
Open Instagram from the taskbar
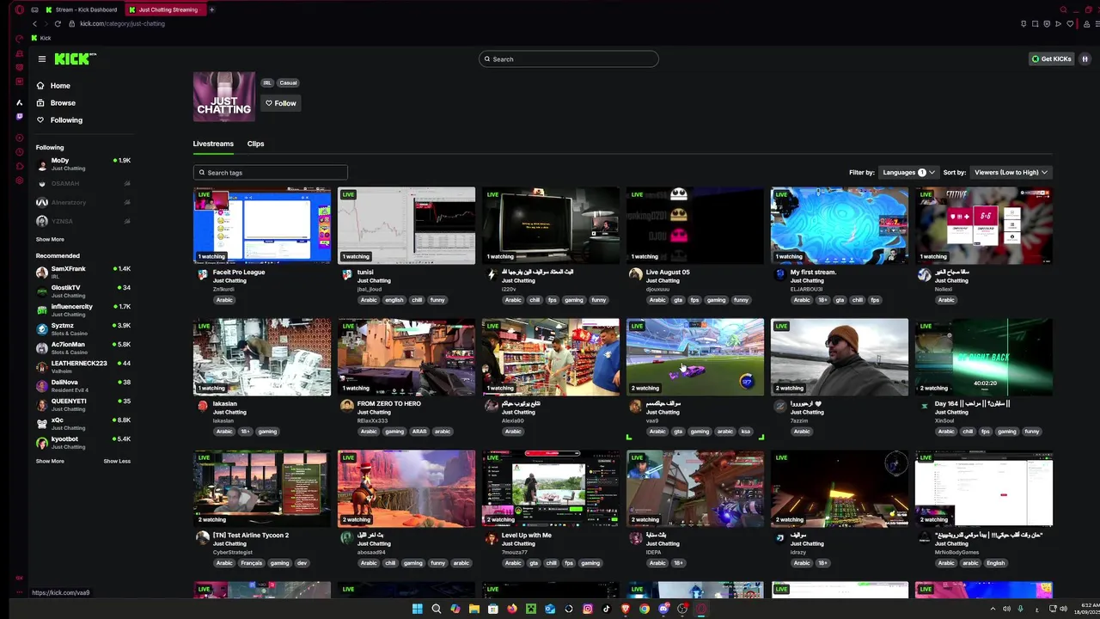coord(588,609)
